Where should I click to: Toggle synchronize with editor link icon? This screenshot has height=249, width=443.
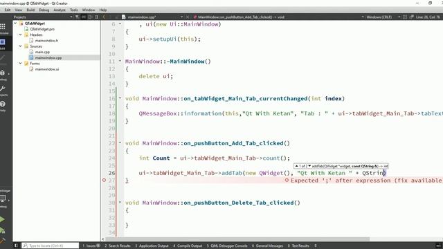(84, 17)
